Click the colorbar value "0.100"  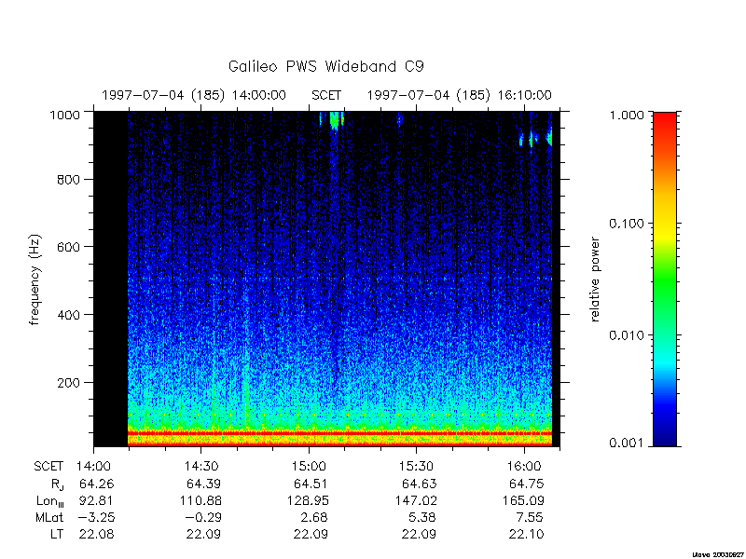(x=628, y=224)
